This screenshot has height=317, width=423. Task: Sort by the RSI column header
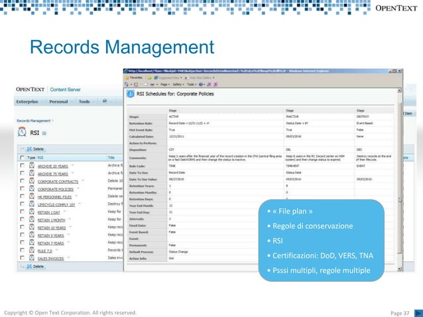[x=40, y=158]
